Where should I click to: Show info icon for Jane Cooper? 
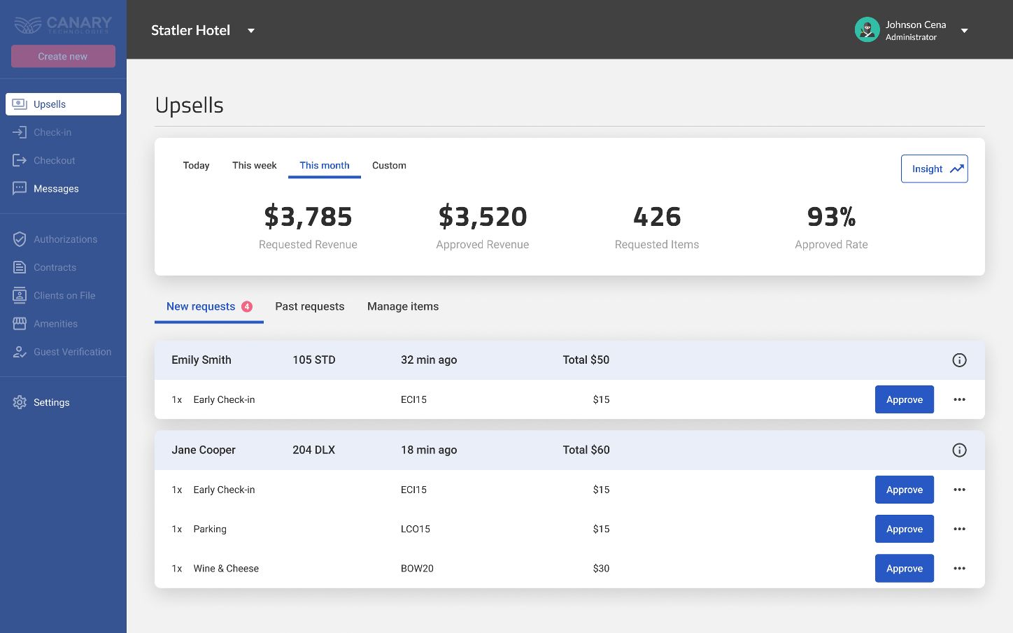click(x=959, y=450)
